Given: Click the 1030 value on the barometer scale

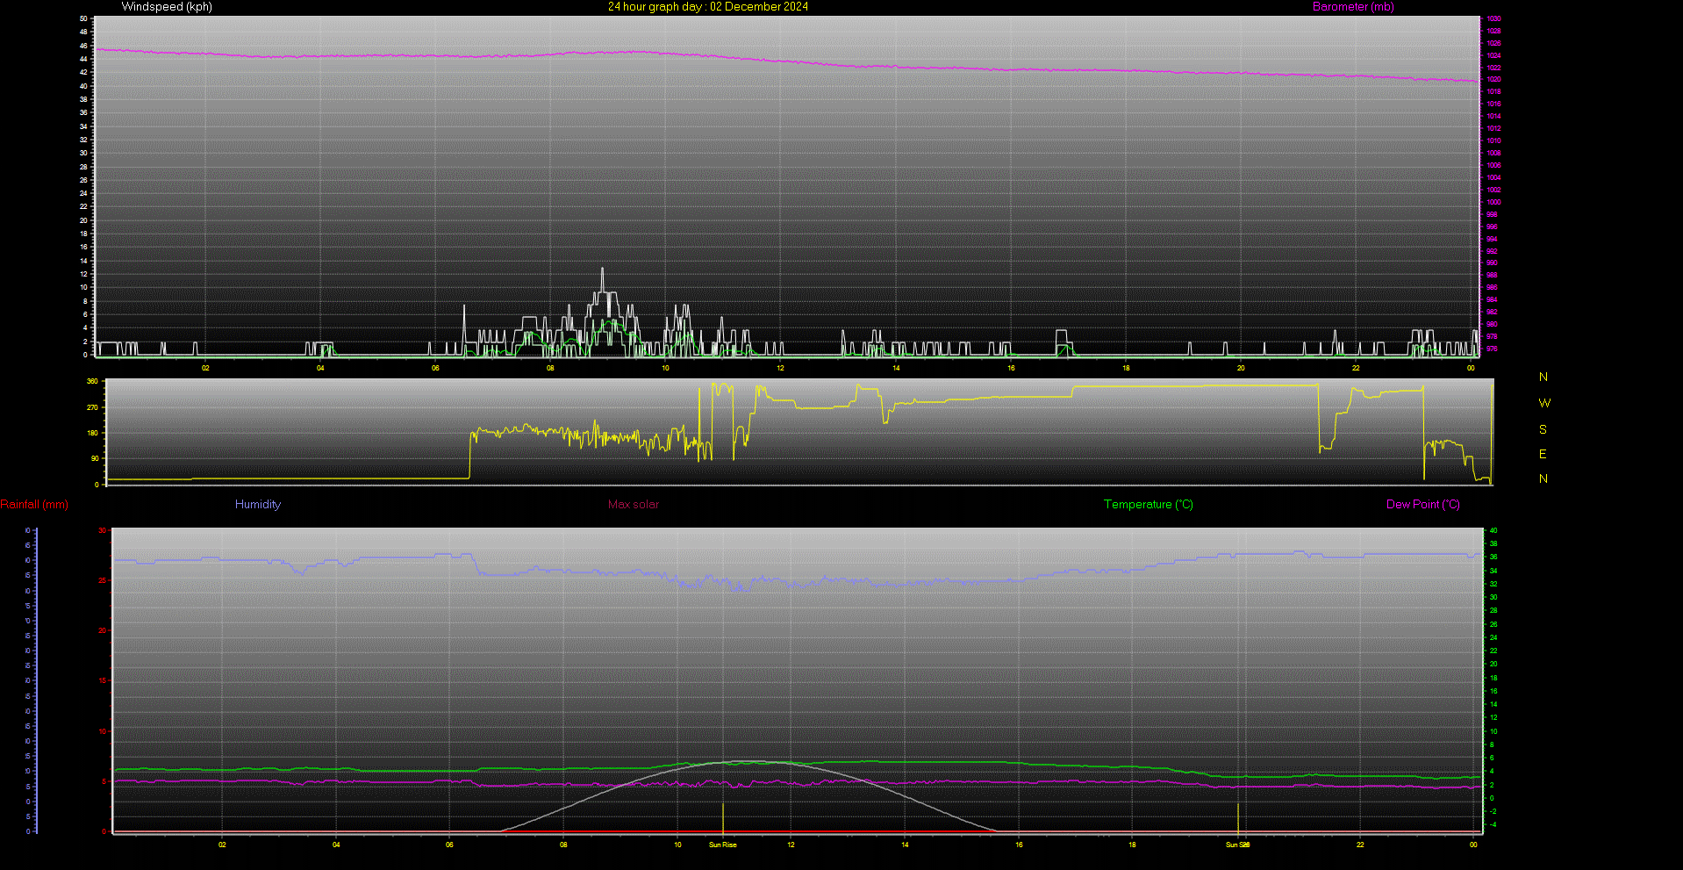Looking at the screenshot, I should [x=1493, y=18].
